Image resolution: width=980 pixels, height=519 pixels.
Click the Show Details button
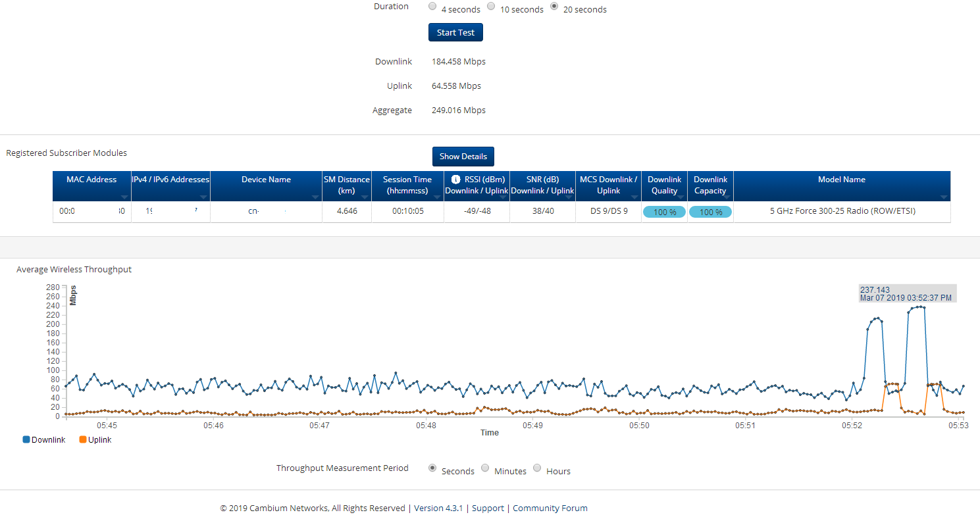(463, 157)
